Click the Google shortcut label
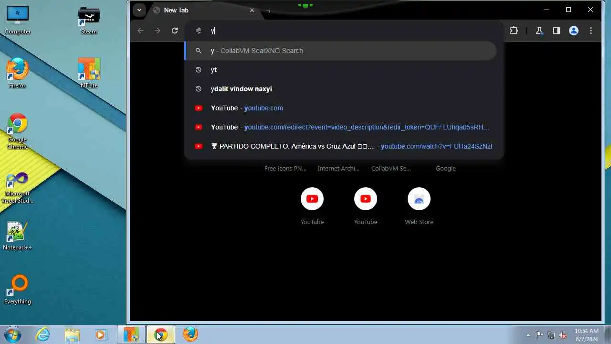The height and width of the screenshot is (344, 611). (x=446, y=168)
